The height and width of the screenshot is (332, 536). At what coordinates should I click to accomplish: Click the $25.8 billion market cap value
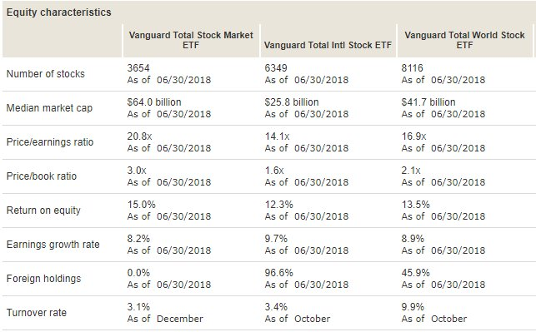coord(292,102)
